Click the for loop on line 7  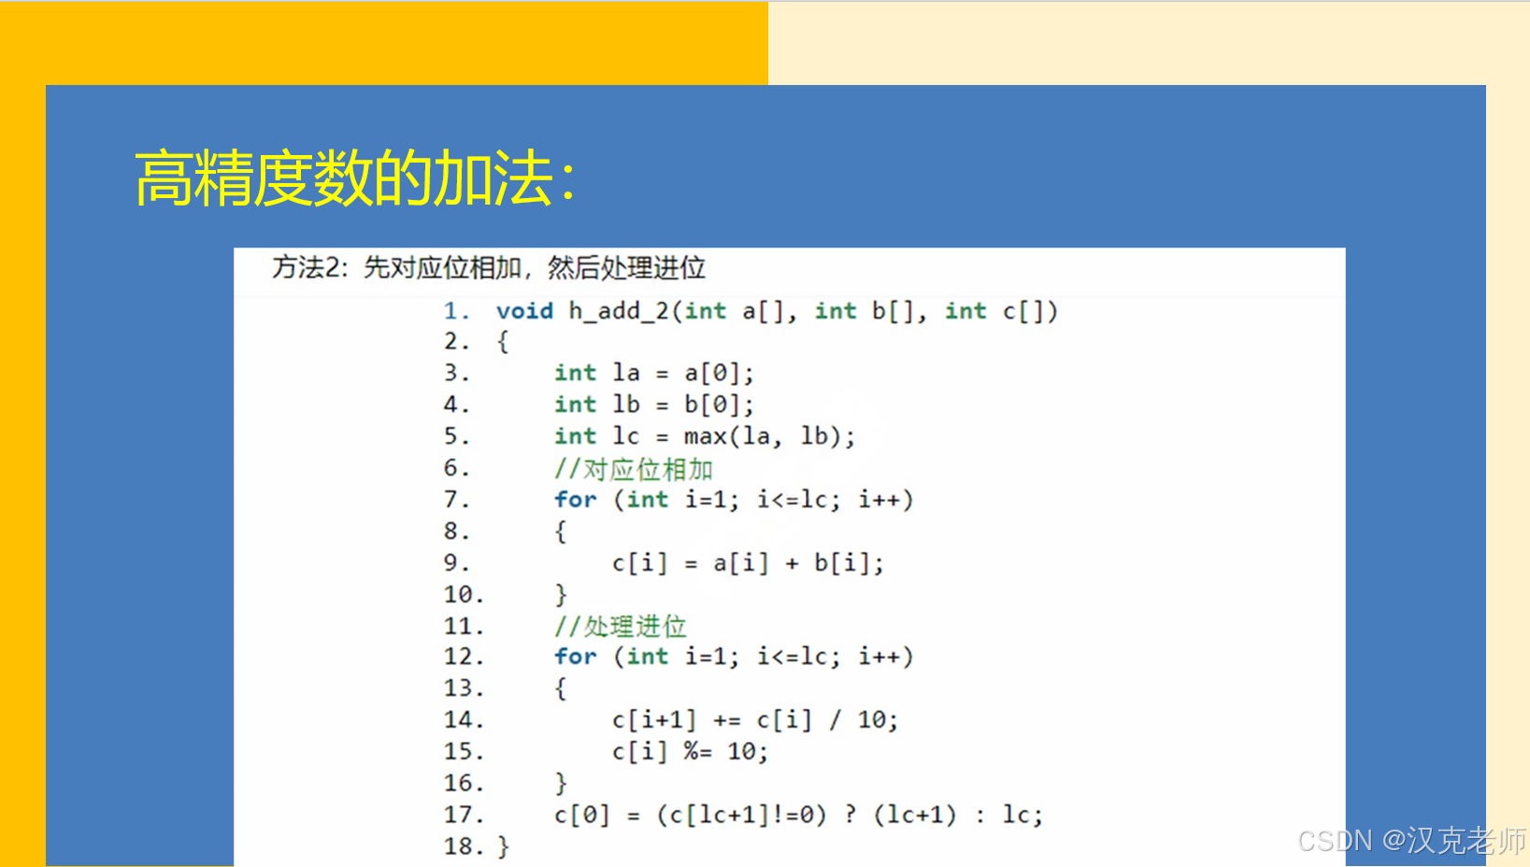[734, 500]
